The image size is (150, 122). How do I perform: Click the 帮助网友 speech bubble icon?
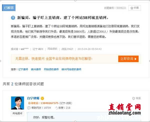pos(29,108)
